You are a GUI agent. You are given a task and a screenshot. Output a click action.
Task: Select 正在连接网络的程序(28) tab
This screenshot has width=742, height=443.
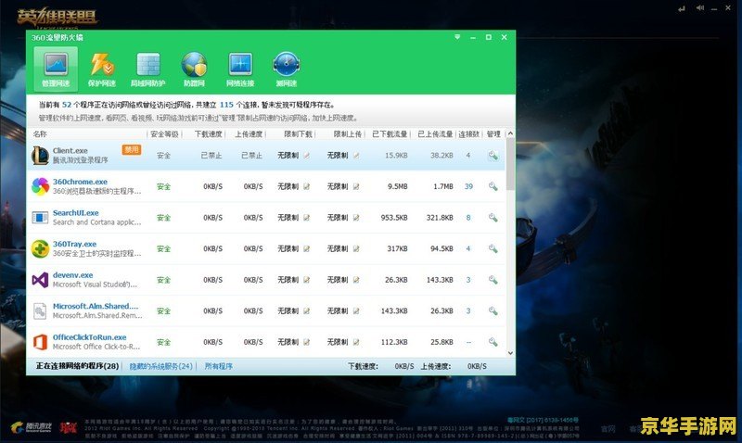click(x=78, y=366)
